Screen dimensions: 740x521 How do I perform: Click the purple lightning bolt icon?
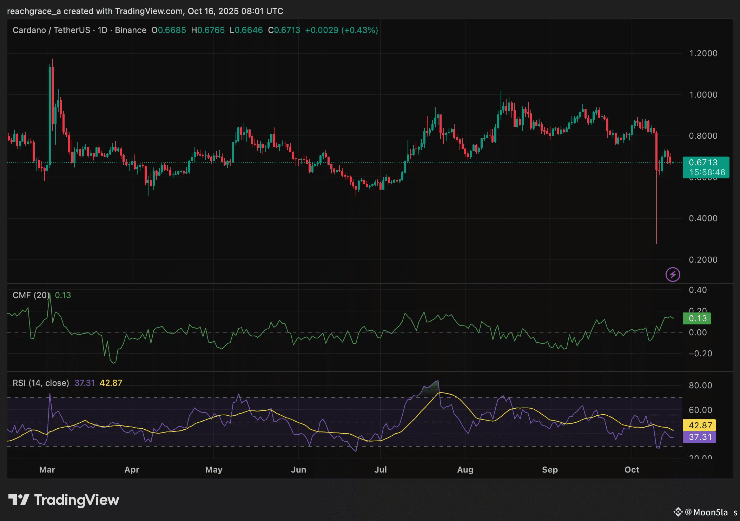click(x=673, y=275)
